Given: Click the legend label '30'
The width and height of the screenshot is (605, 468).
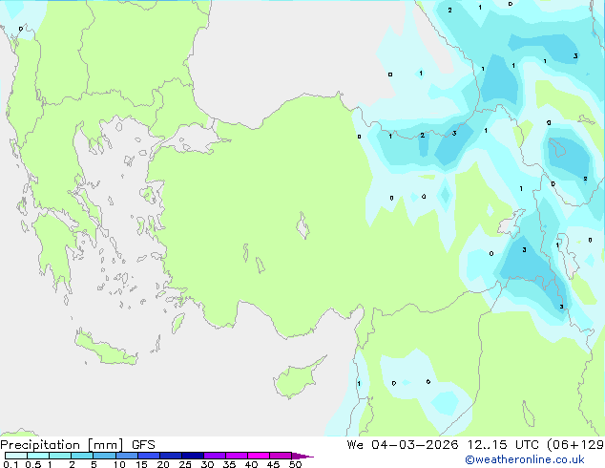Looking at the screenshot, I should pyautogui.click(x=207, y=464).
